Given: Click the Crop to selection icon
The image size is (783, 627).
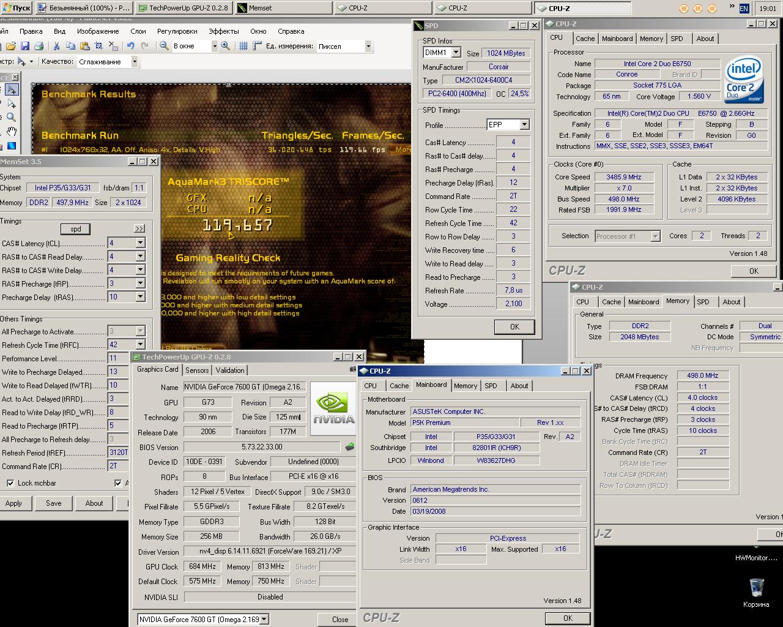Looking at the screenshot, I should [x=98, y=46].
